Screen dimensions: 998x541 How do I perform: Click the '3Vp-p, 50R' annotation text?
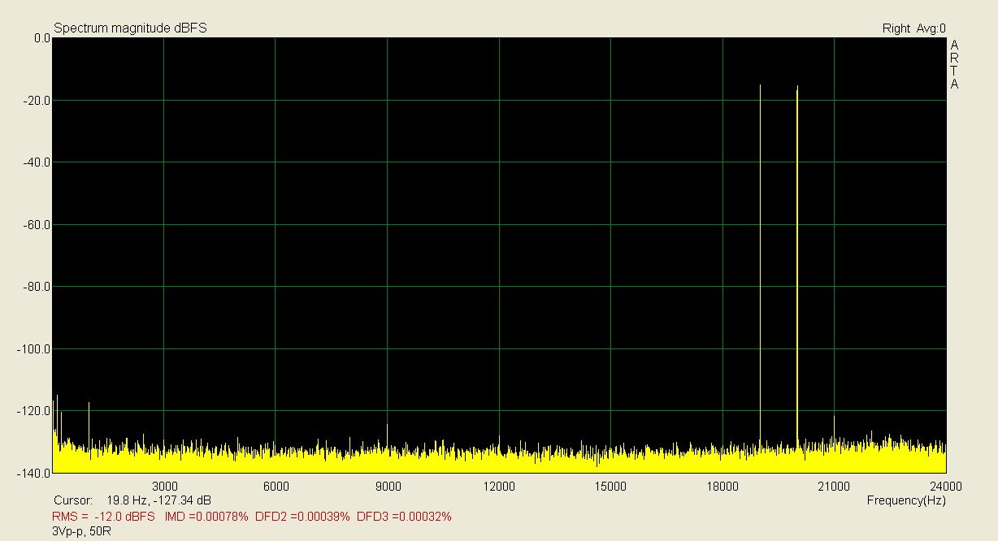coord(81,532)
